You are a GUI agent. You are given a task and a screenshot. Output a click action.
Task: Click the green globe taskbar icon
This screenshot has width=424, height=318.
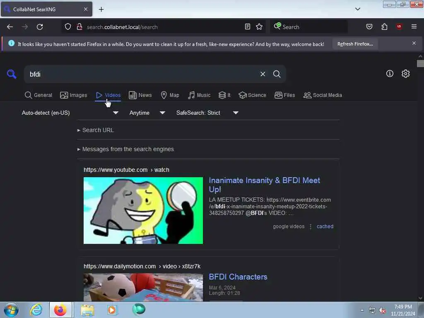coord(139,309)
